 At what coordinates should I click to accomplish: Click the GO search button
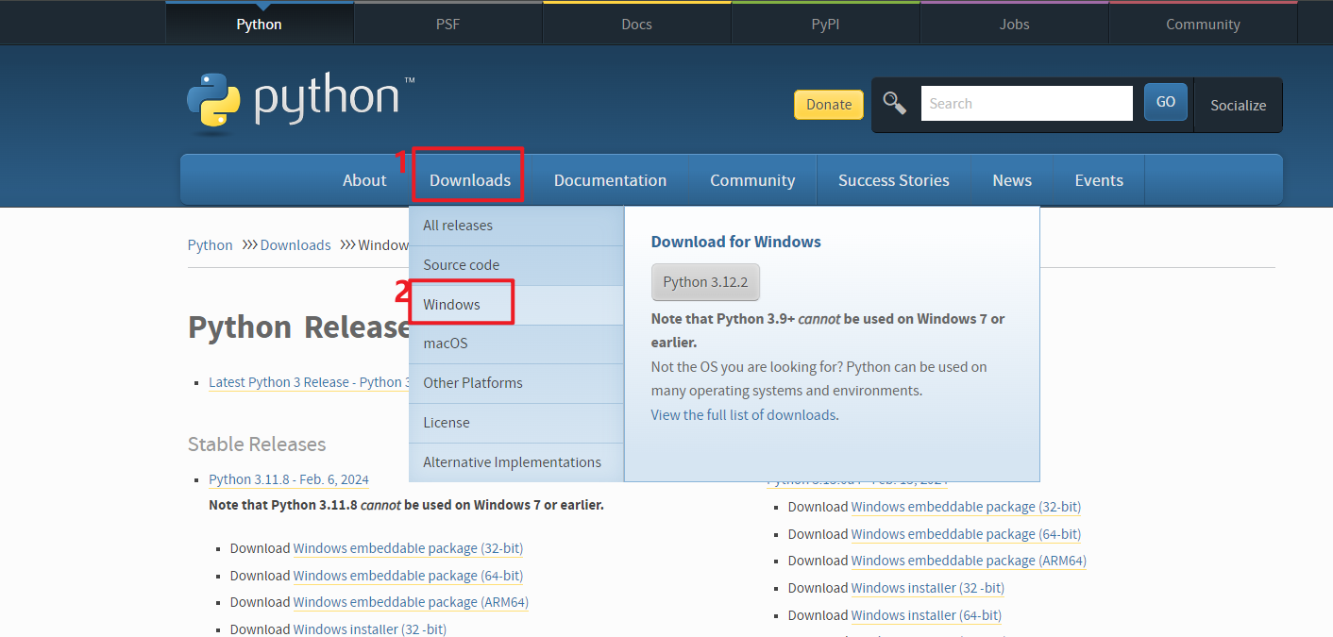click(1165, 102)
